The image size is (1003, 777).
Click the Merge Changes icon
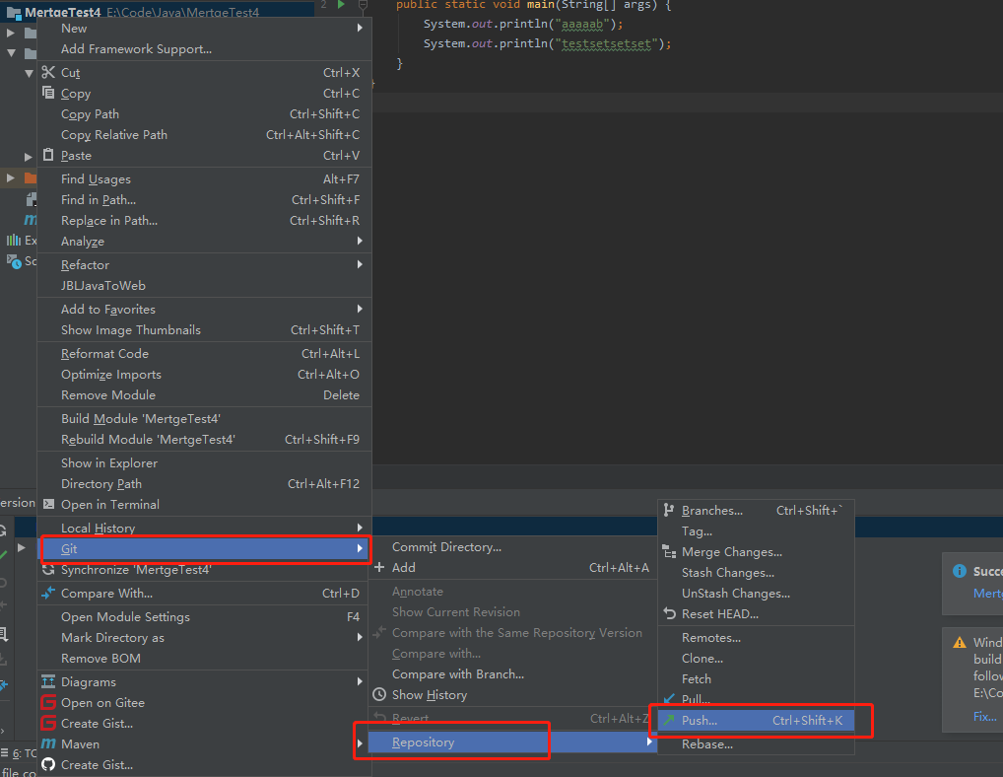(669, 552)
